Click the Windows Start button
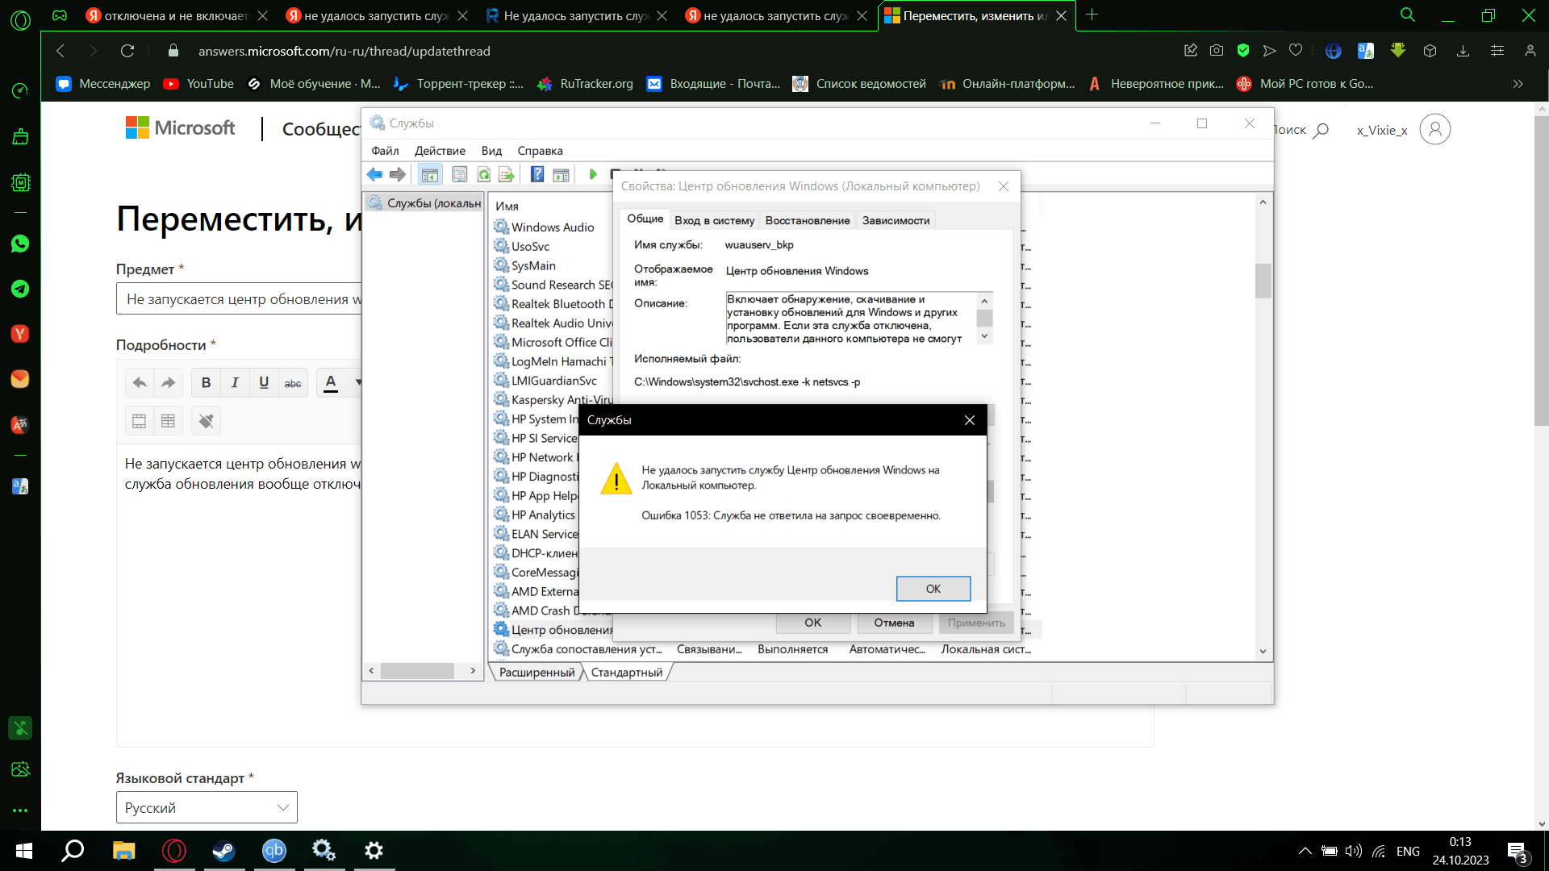 coord(23,851)
